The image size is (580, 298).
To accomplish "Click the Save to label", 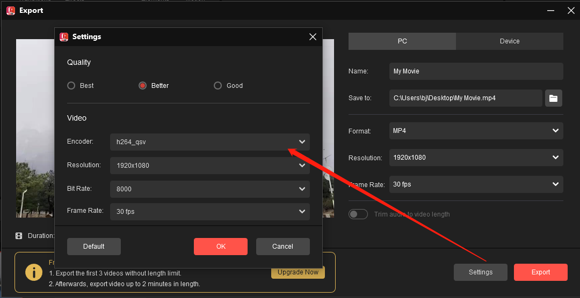I will [359, 98].
